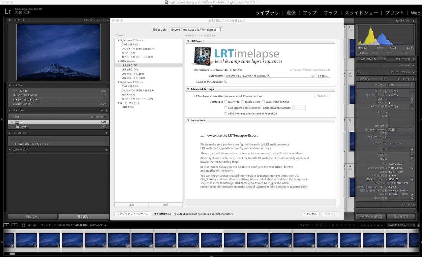
Task: Enable Skip LRTimelapse rendering checkbox
Action: (x=226, y=108)
